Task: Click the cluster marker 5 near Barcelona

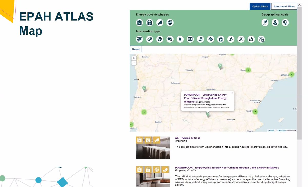Action: pyautogui.click(x=291, y=74)
